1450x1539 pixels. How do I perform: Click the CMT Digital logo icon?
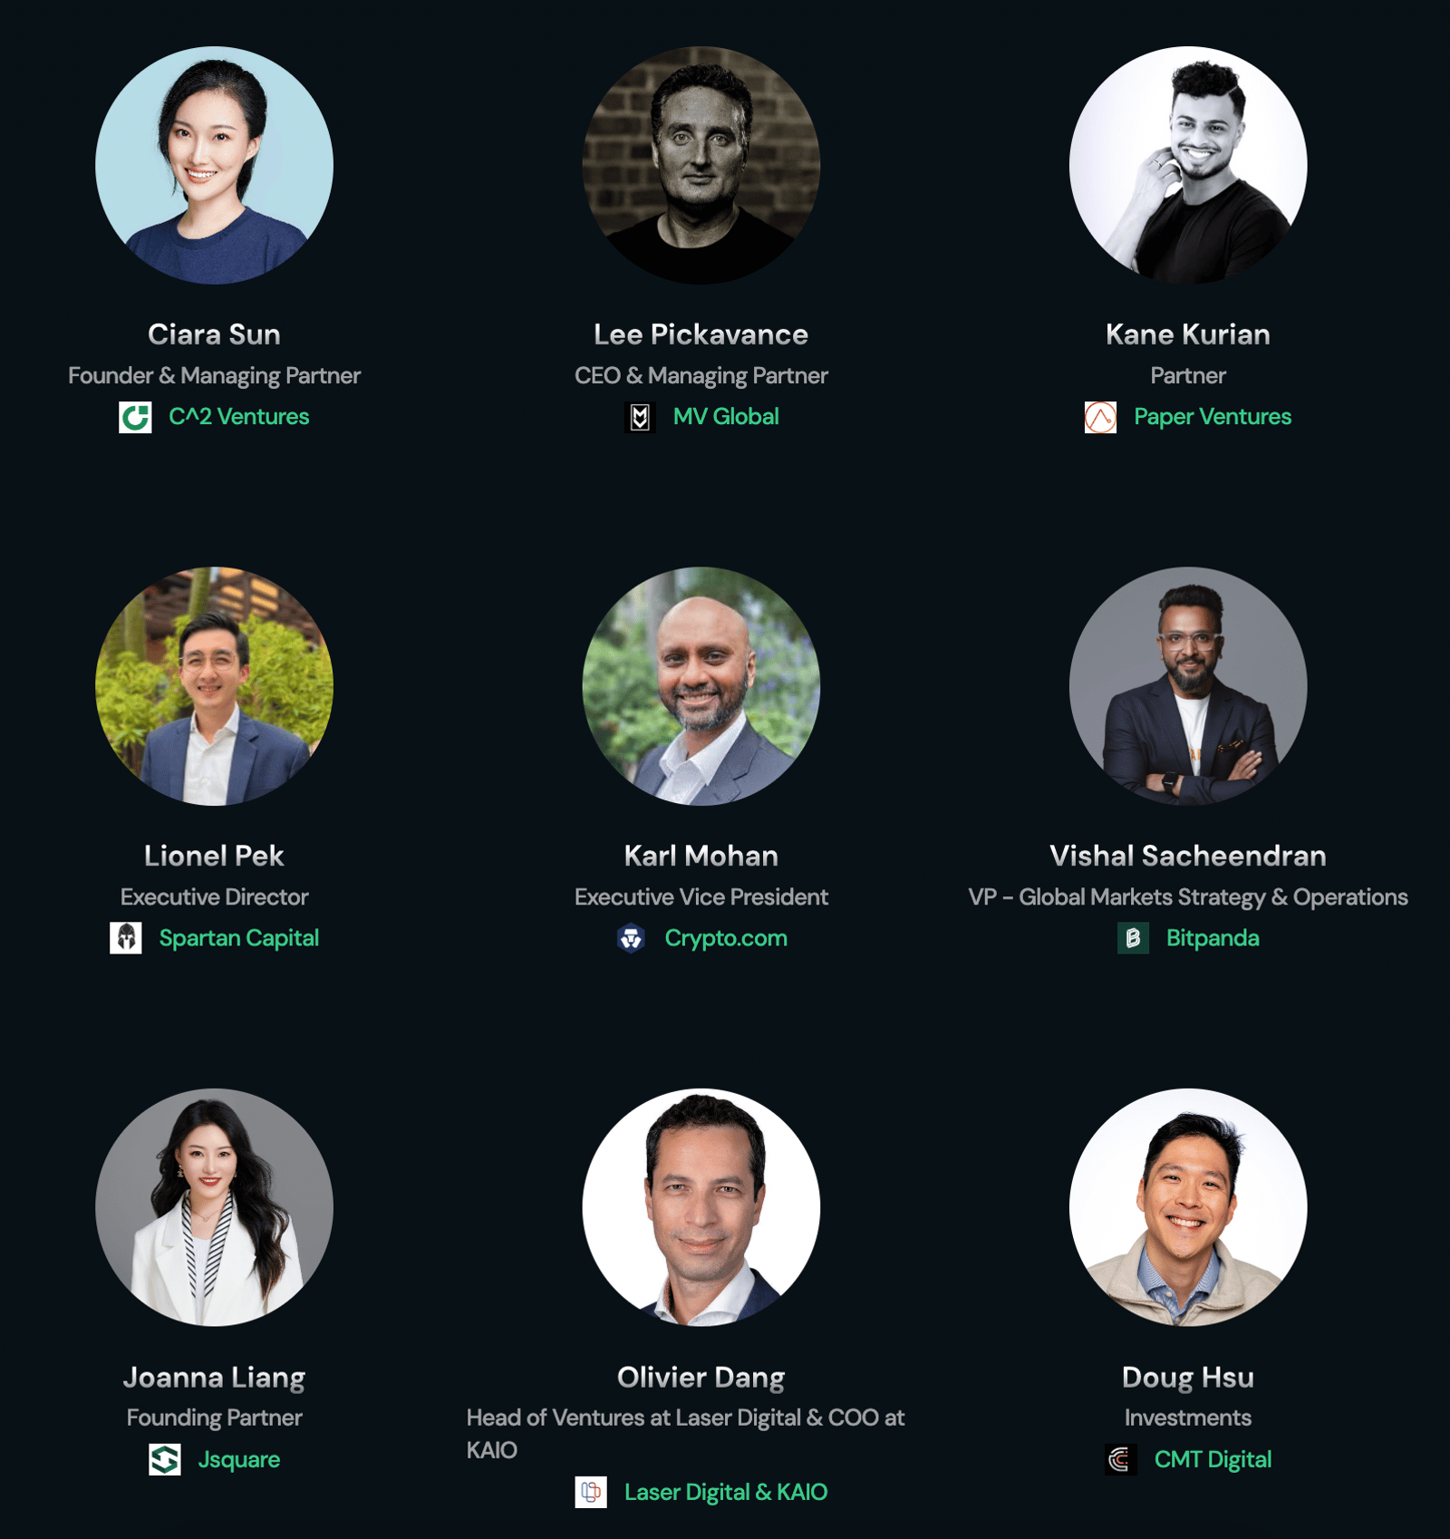1121,1459
